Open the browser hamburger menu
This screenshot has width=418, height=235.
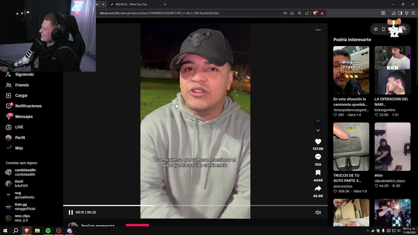413,13
